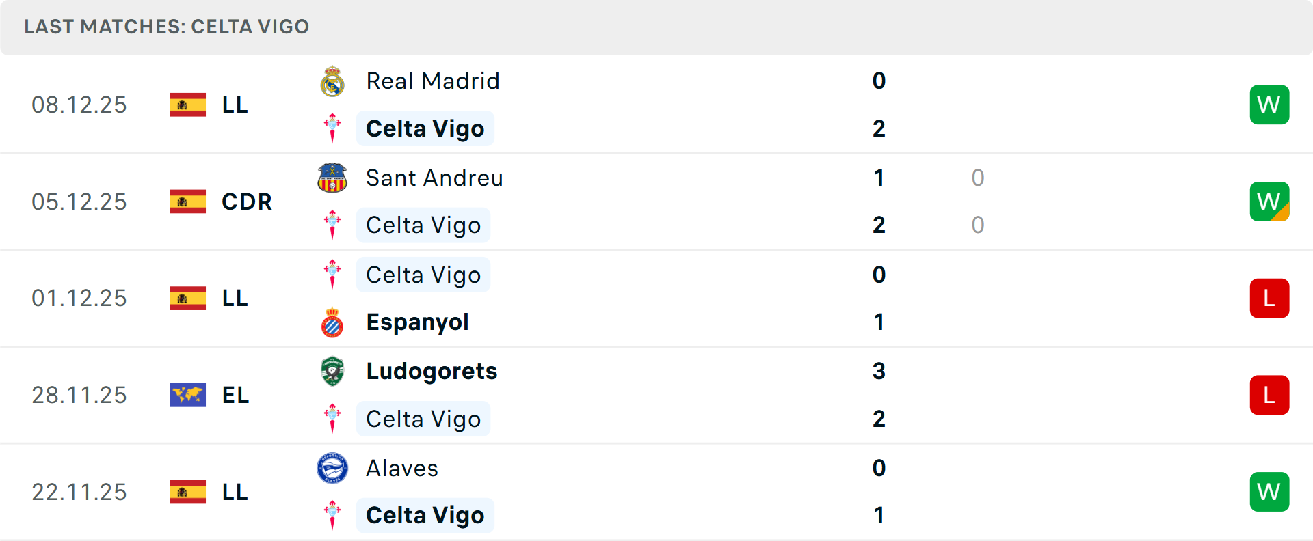Click the Spain flag beside the 08.12.25 match
This screenshot has width=1313, height=541.
[x=189, y=105]
